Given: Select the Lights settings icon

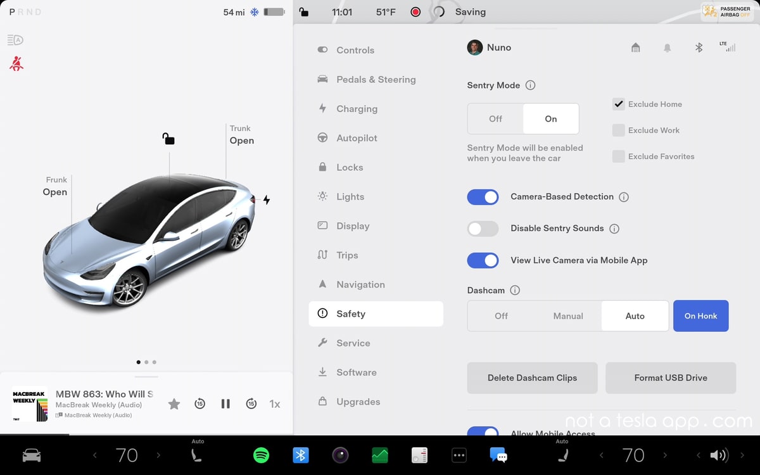Looking at the screenshot, I should pyautogui.click(x=322, y=196).
